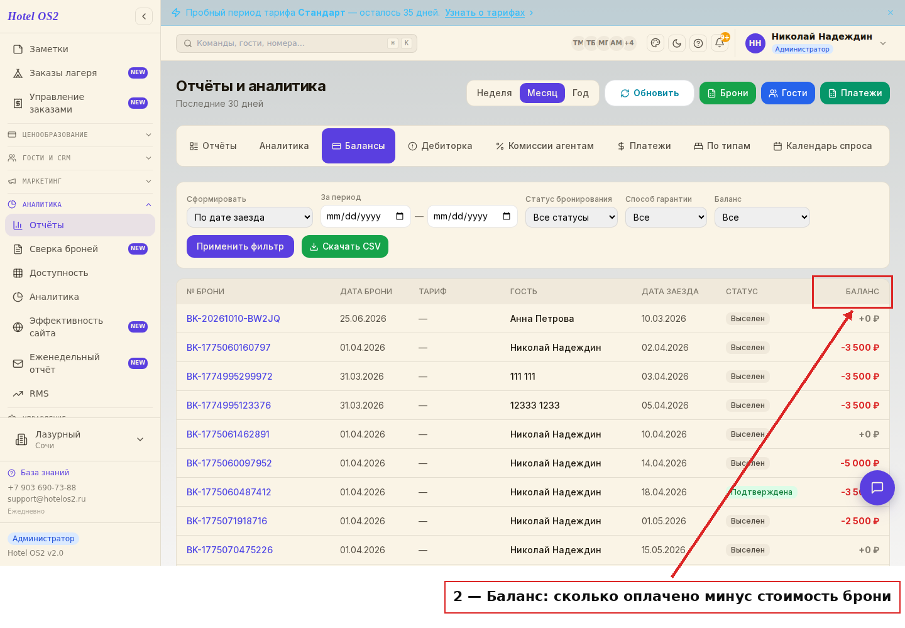Open RMS in the sidebar
Image resolution: width=905 pixels, height=628 pixels.
80,394
